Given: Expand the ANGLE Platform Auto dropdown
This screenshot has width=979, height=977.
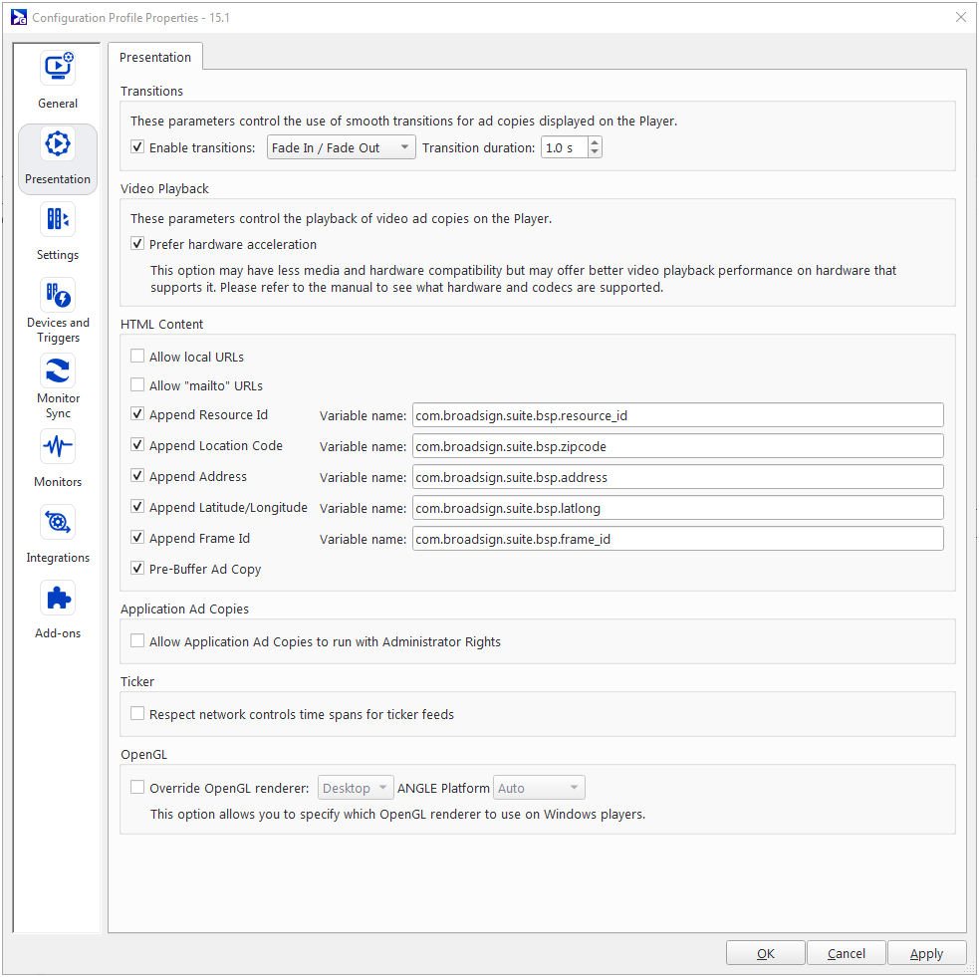Looking at the screenshot, I should [539, 788].
